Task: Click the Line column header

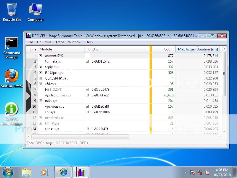Action: (32, 49)
